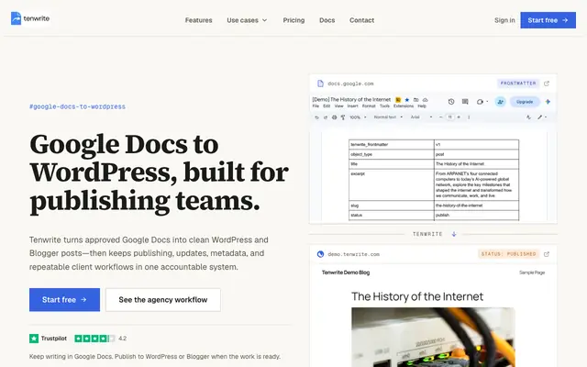Open the Trustpilot logo link
587x367 pixels.
(49, 339)
